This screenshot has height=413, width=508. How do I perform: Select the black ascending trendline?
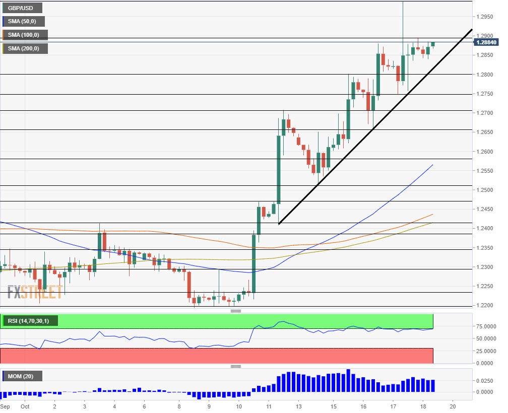pos(375,126)
